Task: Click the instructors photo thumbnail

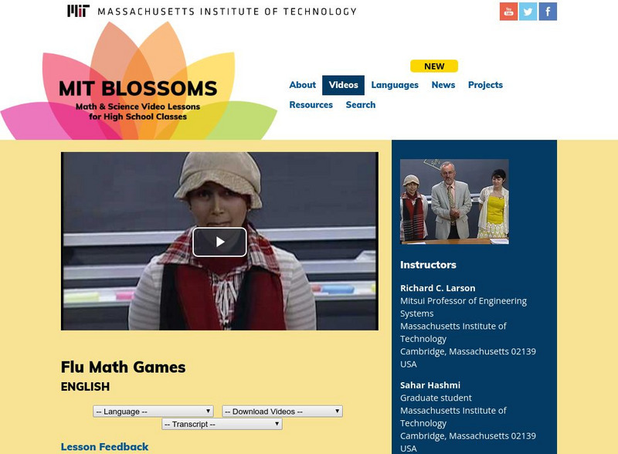Action: pos(454,202)
